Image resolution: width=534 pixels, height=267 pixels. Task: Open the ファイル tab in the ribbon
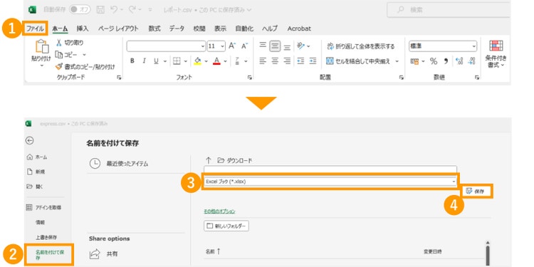pos(36,28)
